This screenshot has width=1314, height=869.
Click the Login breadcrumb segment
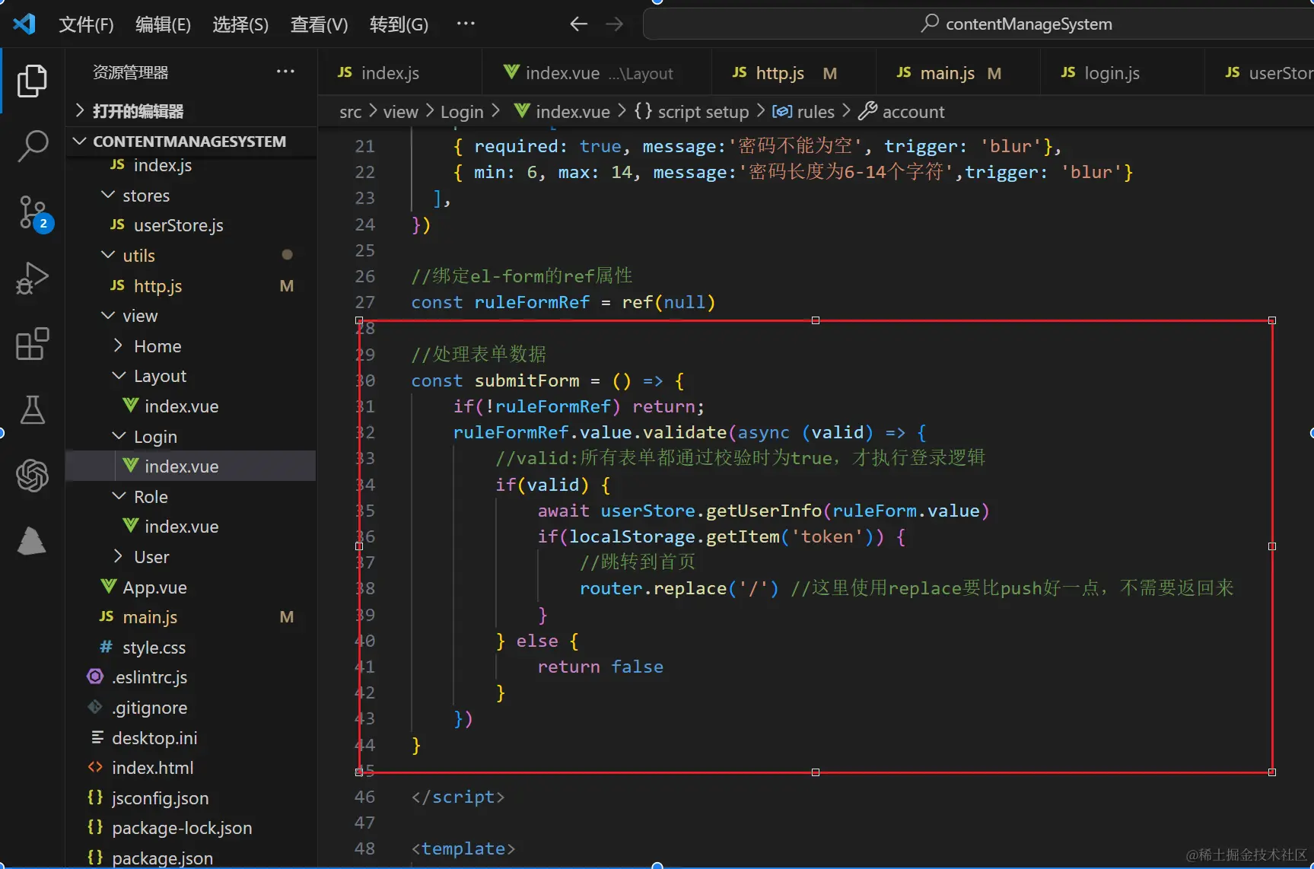(x=462, y=112)
